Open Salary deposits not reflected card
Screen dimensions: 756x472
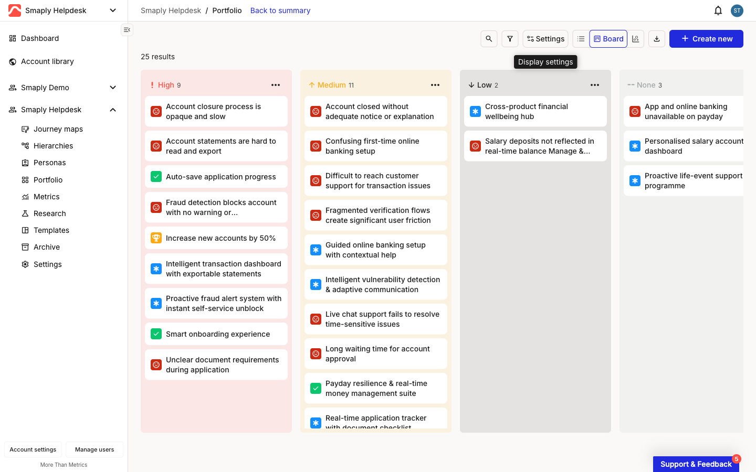(x=535, y=146)
